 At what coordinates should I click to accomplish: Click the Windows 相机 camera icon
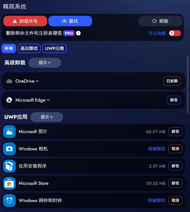(x=9, y=149)
